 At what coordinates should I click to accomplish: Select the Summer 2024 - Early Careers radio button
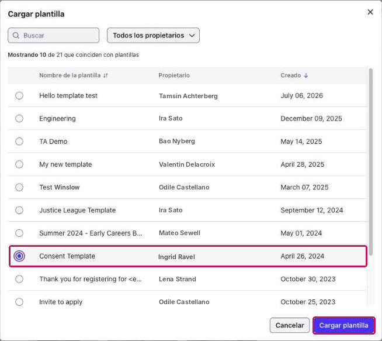[x=19, y=233]
